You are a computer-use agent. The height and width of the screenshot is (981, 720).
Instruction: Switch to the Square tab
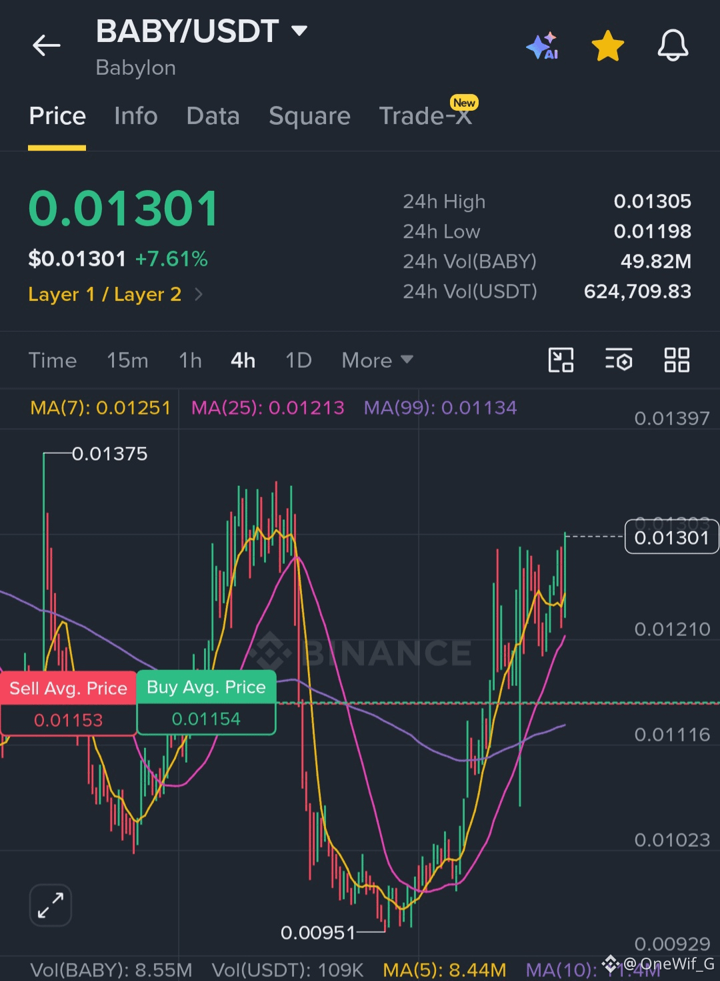pyautogui.click(x=309, y=116)
